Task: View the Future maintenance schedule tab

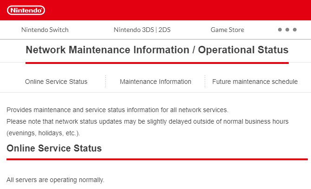Action: 255,82
